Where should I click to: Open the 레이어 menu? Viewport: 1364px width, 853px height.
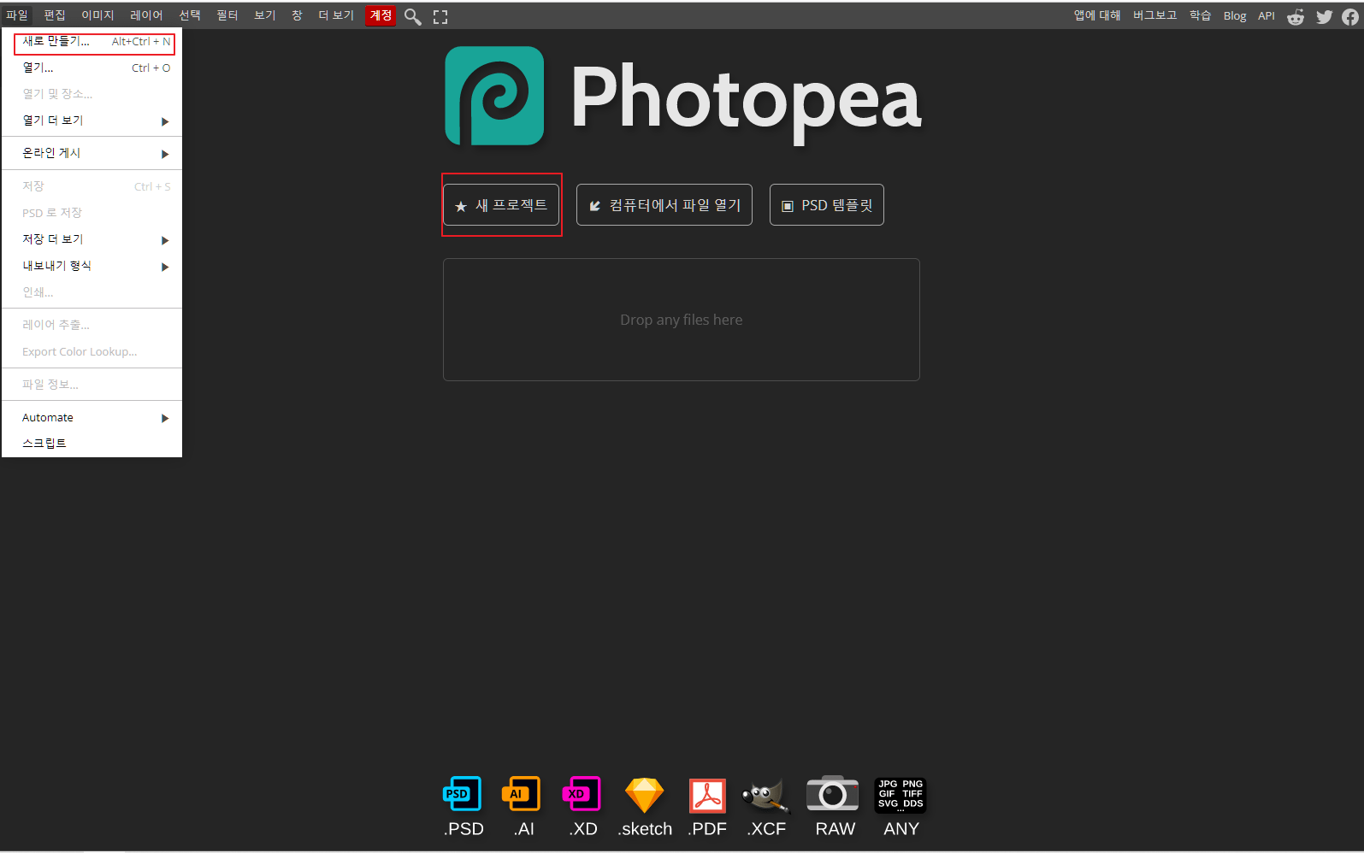point(146,15)
